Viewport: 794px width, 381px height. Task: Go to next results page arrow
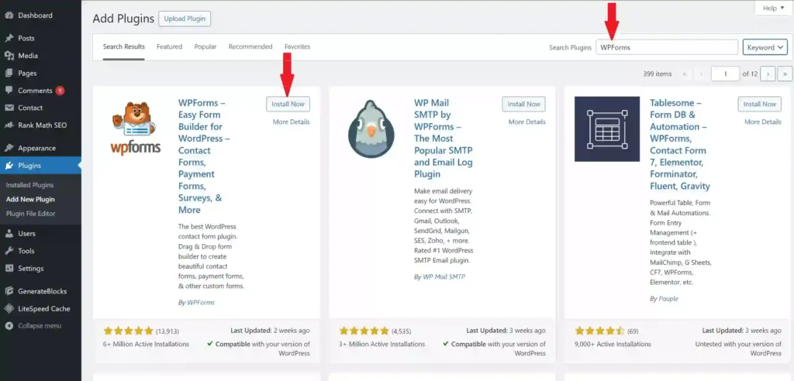tap(768, 74)
